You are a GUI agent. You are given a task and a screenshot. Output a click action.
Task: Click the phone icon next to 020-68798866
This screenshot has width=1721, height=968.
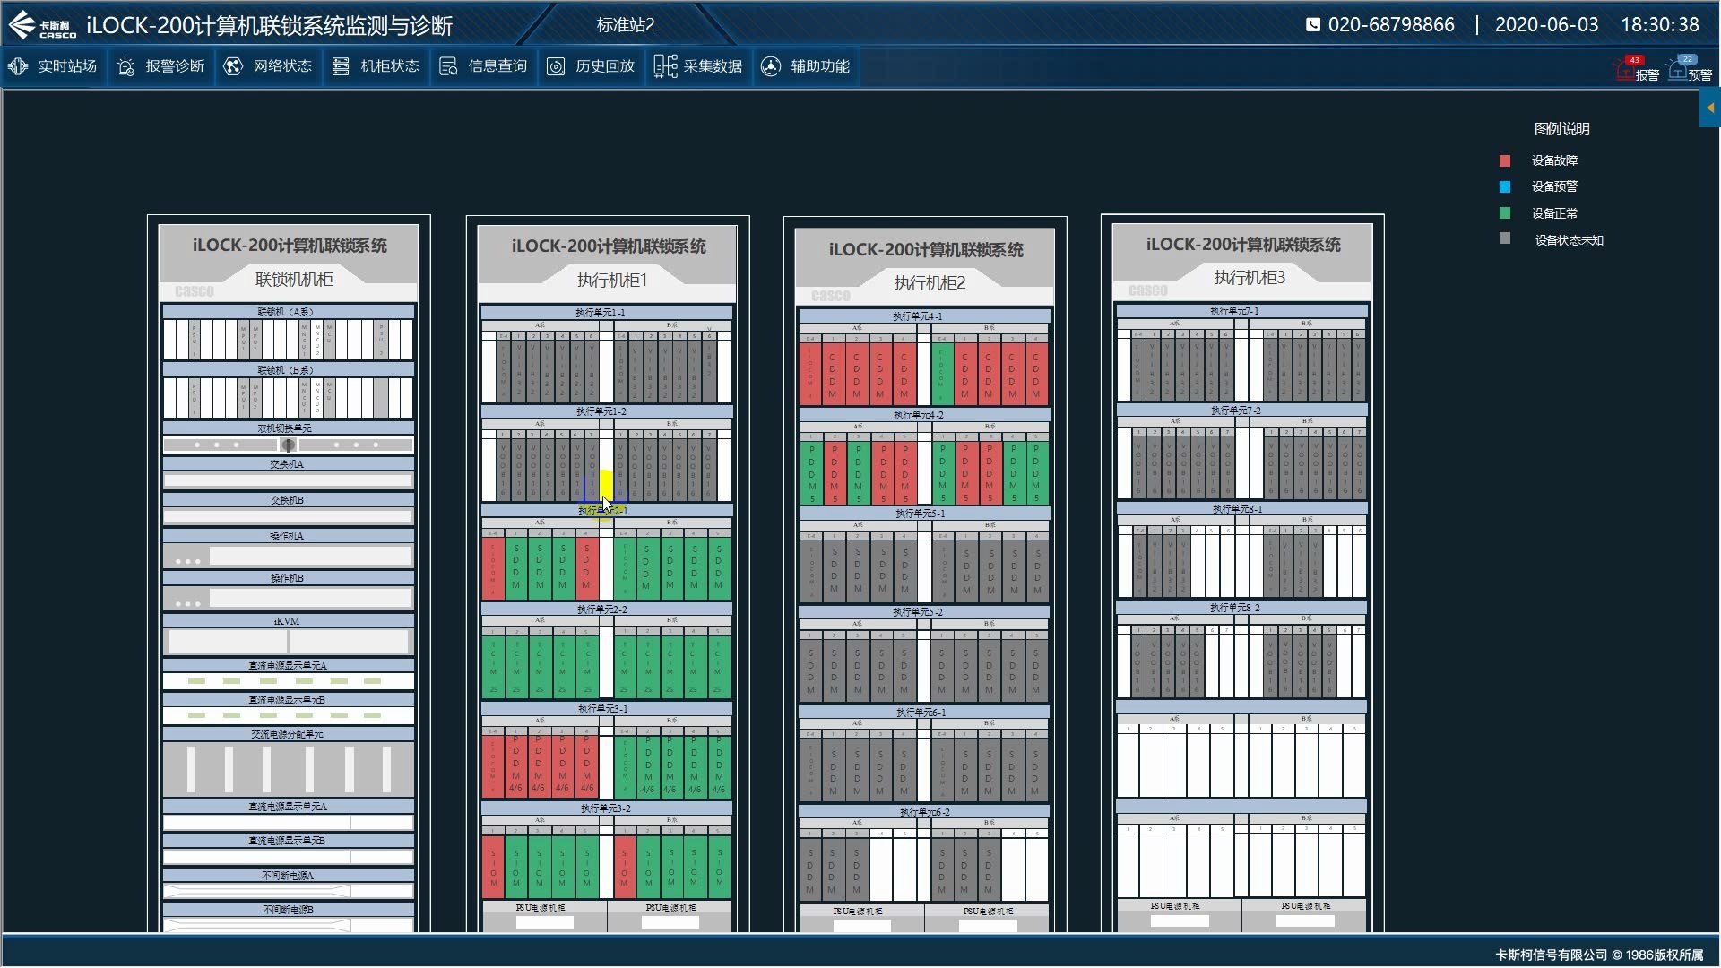click(1313, 25)
